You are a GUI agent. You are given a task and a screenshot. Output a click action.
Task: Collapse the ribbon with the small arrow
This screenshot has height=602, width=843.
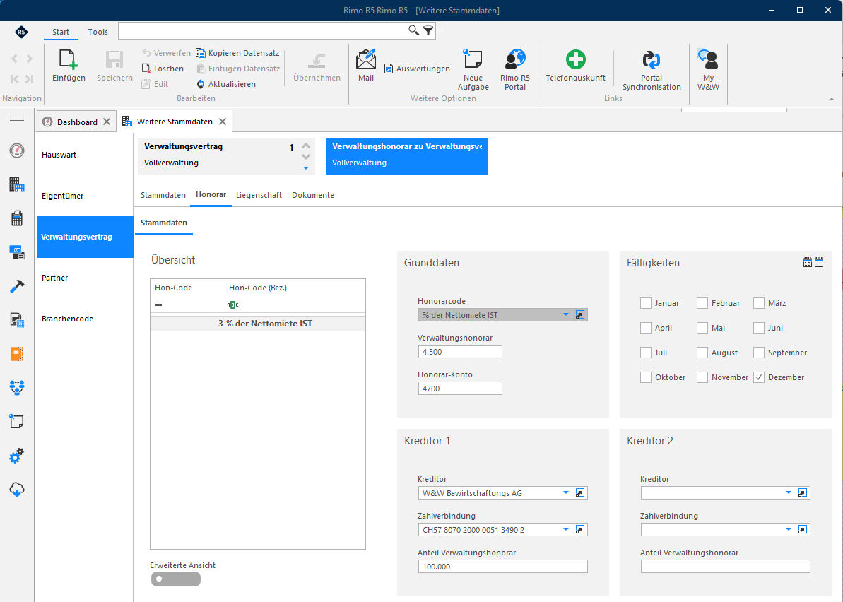831,99
